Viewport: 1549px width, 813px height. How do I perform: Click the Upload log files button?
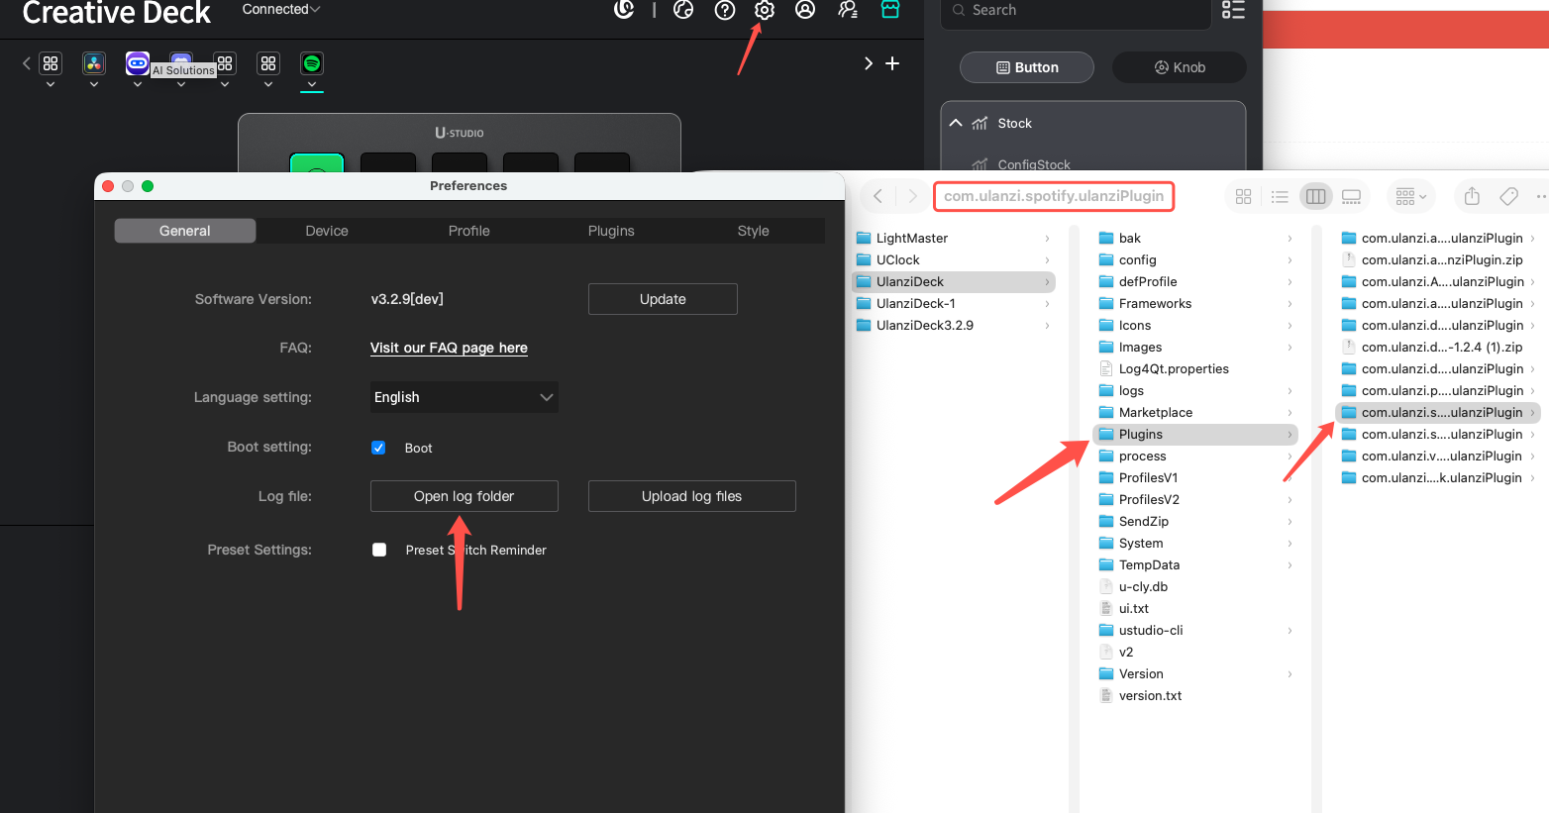pyautogui.click(x=692, y=496)
